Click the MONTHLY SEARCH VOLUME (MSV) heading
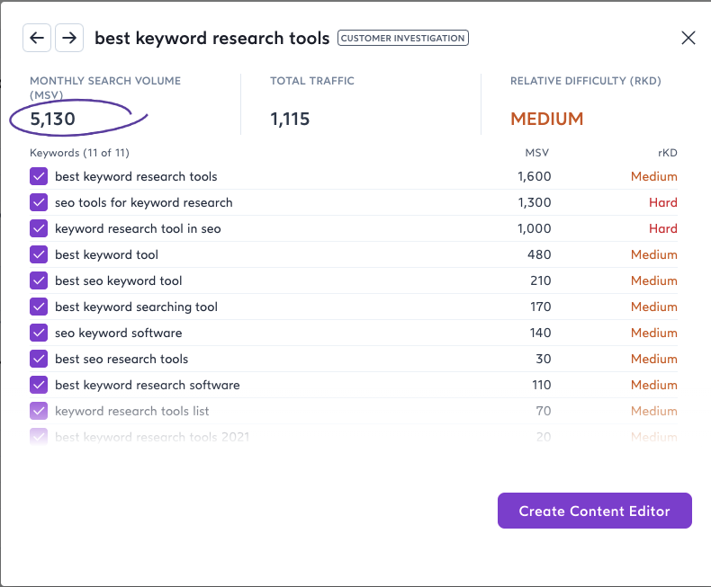 [x=105, y=88]
